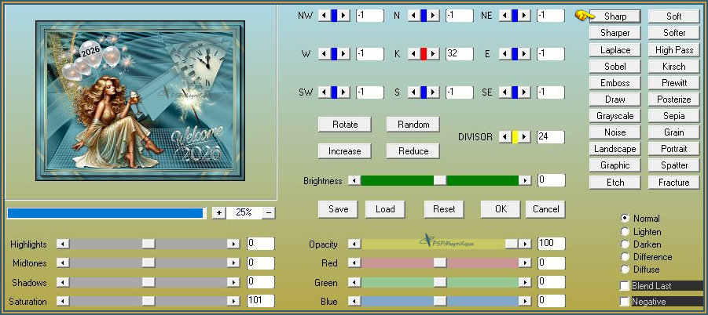
Task: Decrease the W kernel value arrow
Action: (x=323, y=54)
